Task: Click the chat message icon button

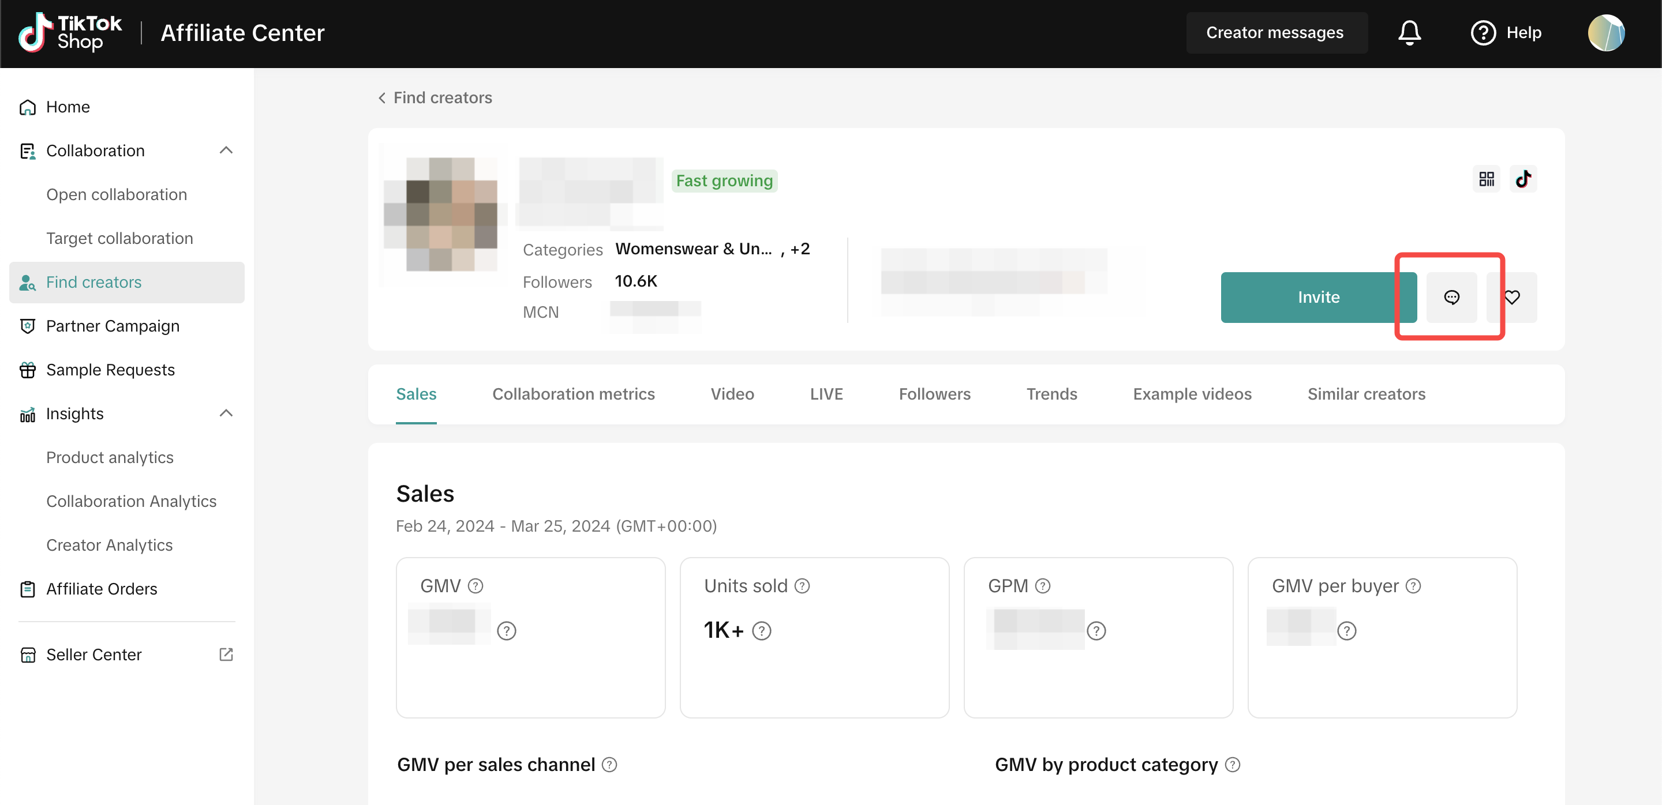Action: point(1451,297)
